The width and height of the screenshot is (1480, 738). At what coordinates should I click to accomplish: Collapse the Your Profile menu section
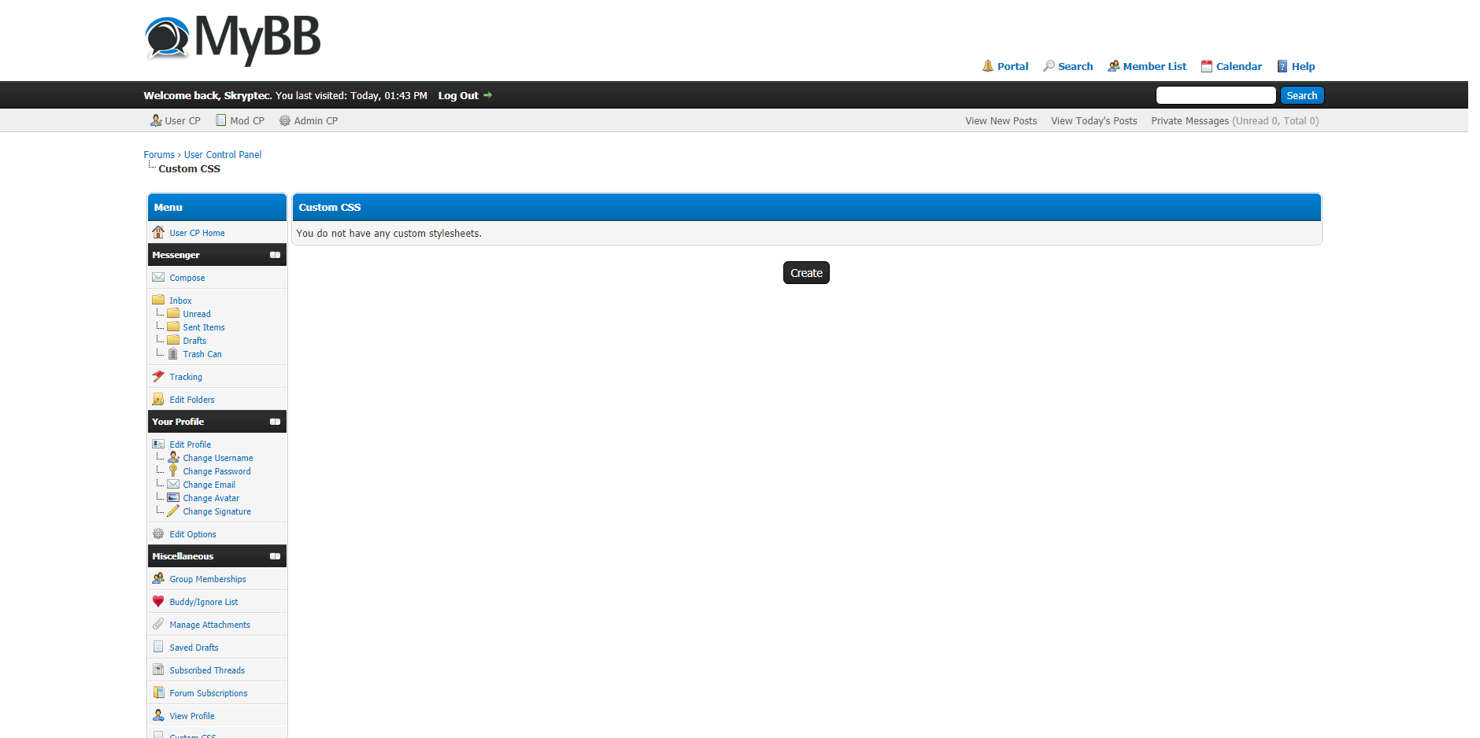pos(275,422)
